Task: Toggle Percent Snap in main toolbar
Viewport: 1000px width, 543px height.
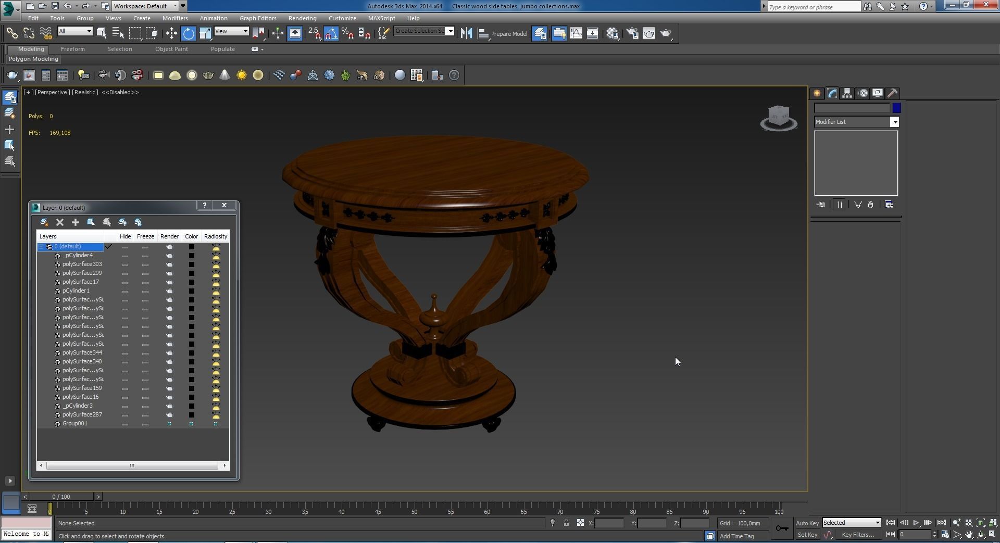Action: tap(347, 33)
